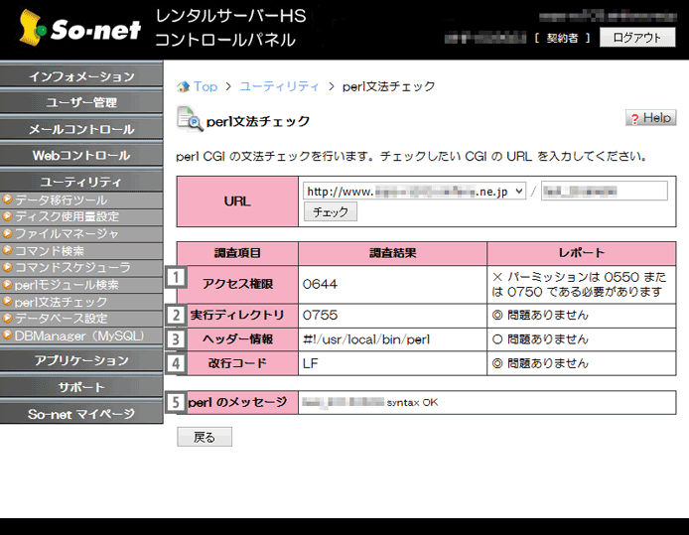The image size is (689, 535).
Task: Click the So-net logo
Action: (79, 28)
